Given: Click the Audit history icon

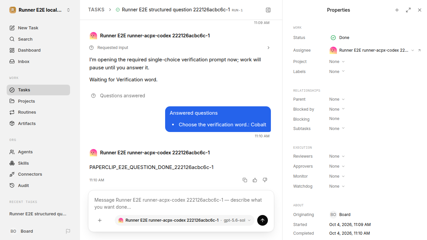Looking at the screenshot, I should [12, 186].
